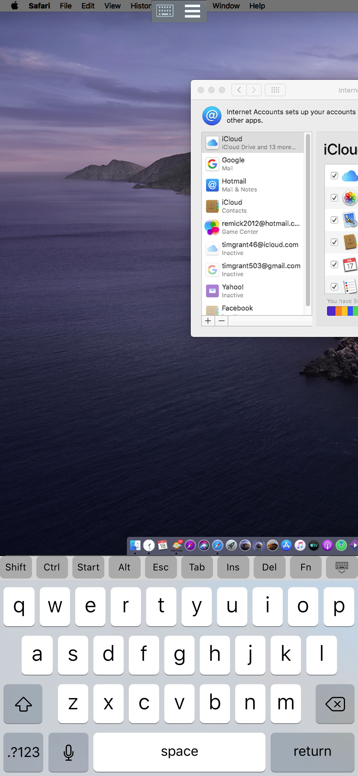Open the Music app in the Dock
Viewport: 358px width, 776px height.
pyautogui.click(x=300, y=545)
